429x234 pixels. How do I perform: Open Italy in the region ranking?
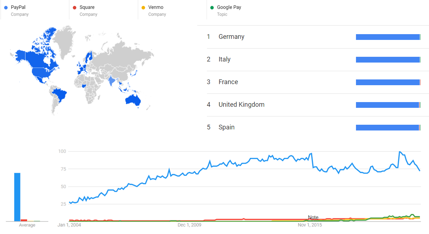(225, 59)
